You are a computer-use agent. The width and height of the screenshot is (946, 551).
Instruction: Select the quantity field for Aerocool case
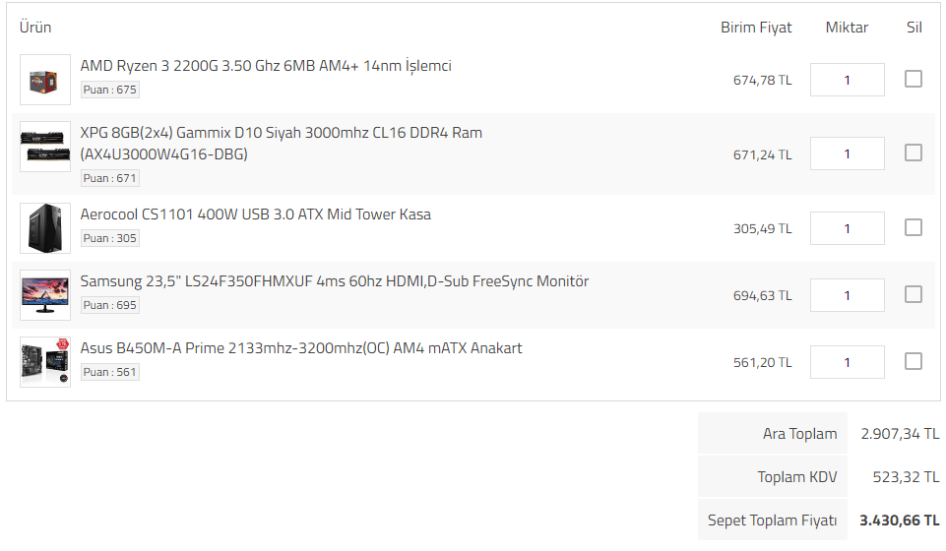(847, 228)
